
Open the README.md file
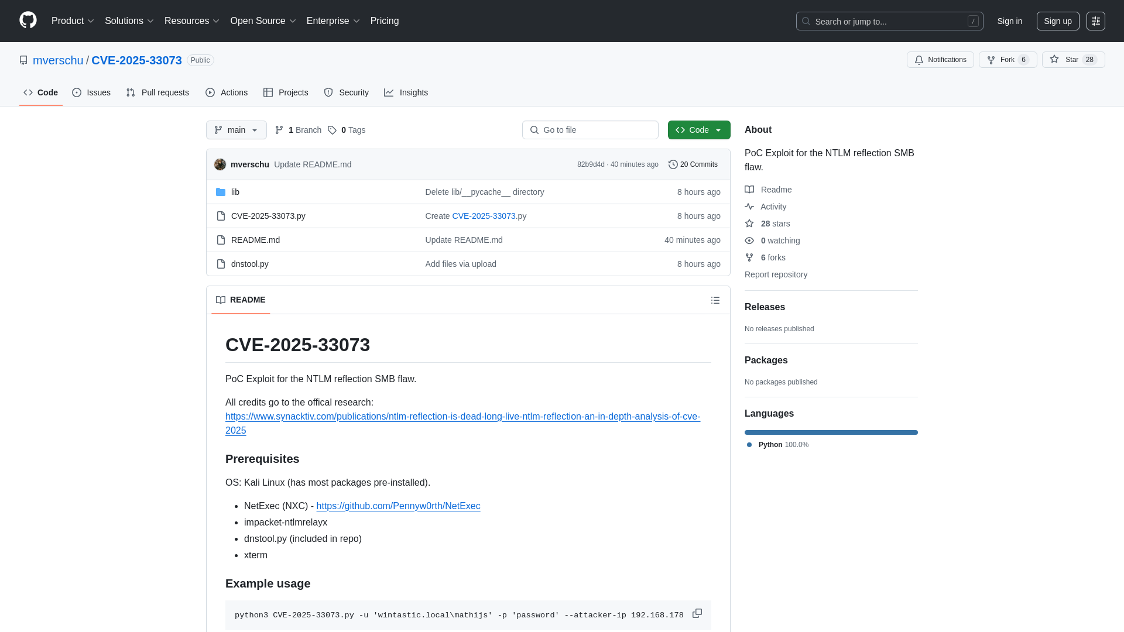point(255,240)
